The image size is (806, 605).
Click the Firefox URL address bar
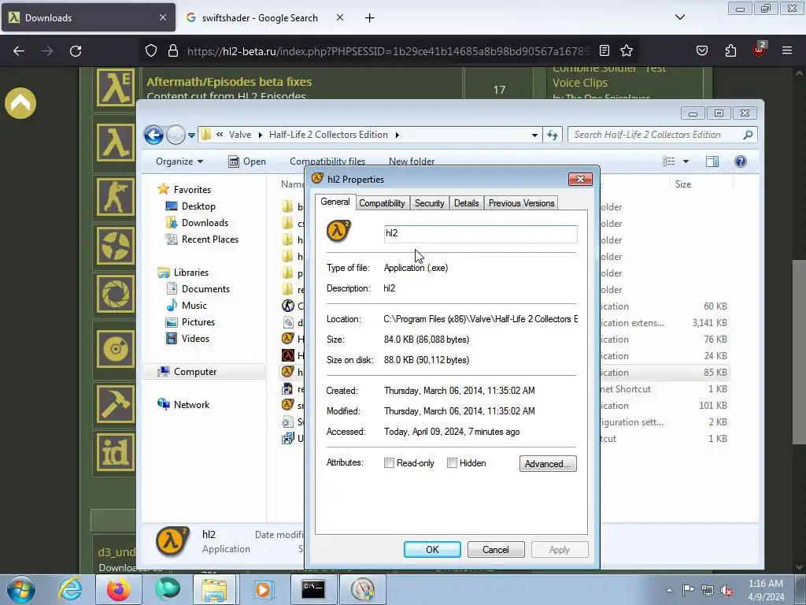point(388,51)
